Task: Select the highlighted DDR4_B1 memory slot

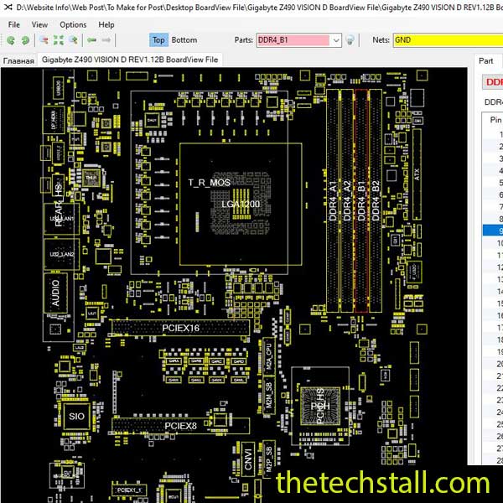Action: pos(361,201)
